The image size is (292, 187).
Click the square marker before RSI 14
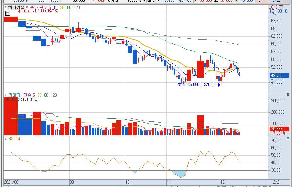point(6,139)
